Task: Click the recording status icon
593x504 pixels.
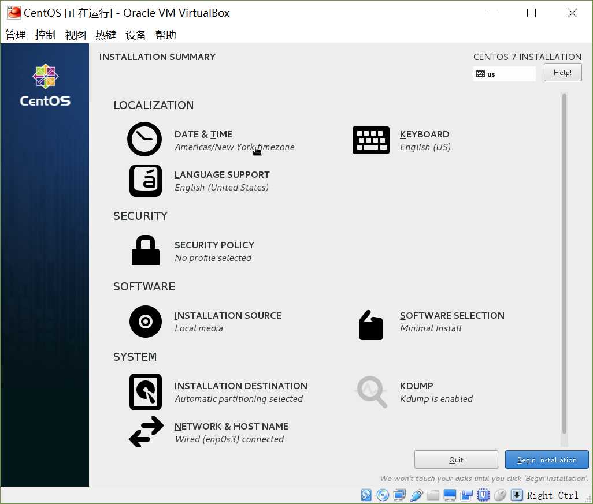Action: (x=466, y=495)
